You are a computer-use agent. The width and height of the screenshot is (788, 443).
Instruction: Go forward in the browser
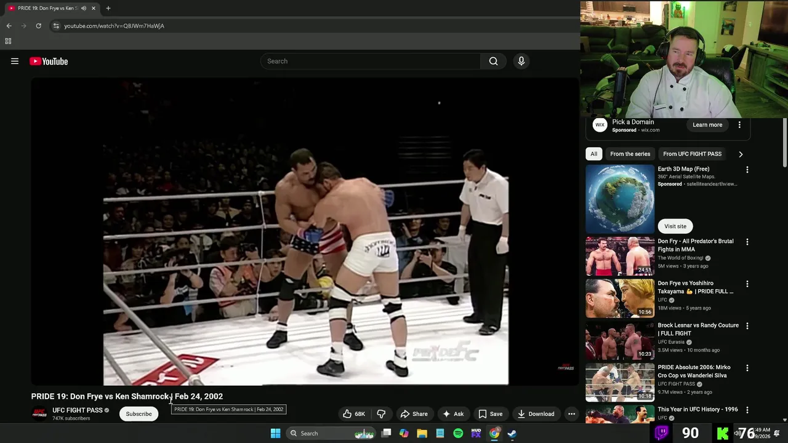point(23,26)
